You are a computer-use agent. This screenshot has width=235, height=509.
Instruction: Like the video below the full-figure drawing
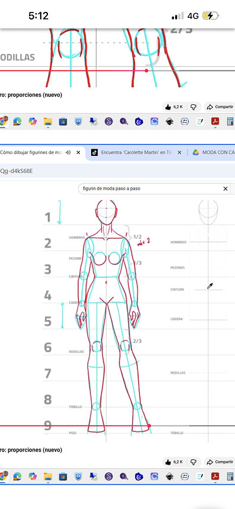coord(174,462)
